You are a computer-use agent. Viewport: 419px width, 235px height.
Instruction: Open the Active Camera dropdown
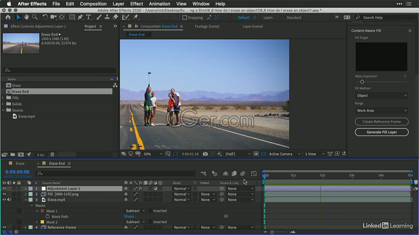[x=284, y=154]
